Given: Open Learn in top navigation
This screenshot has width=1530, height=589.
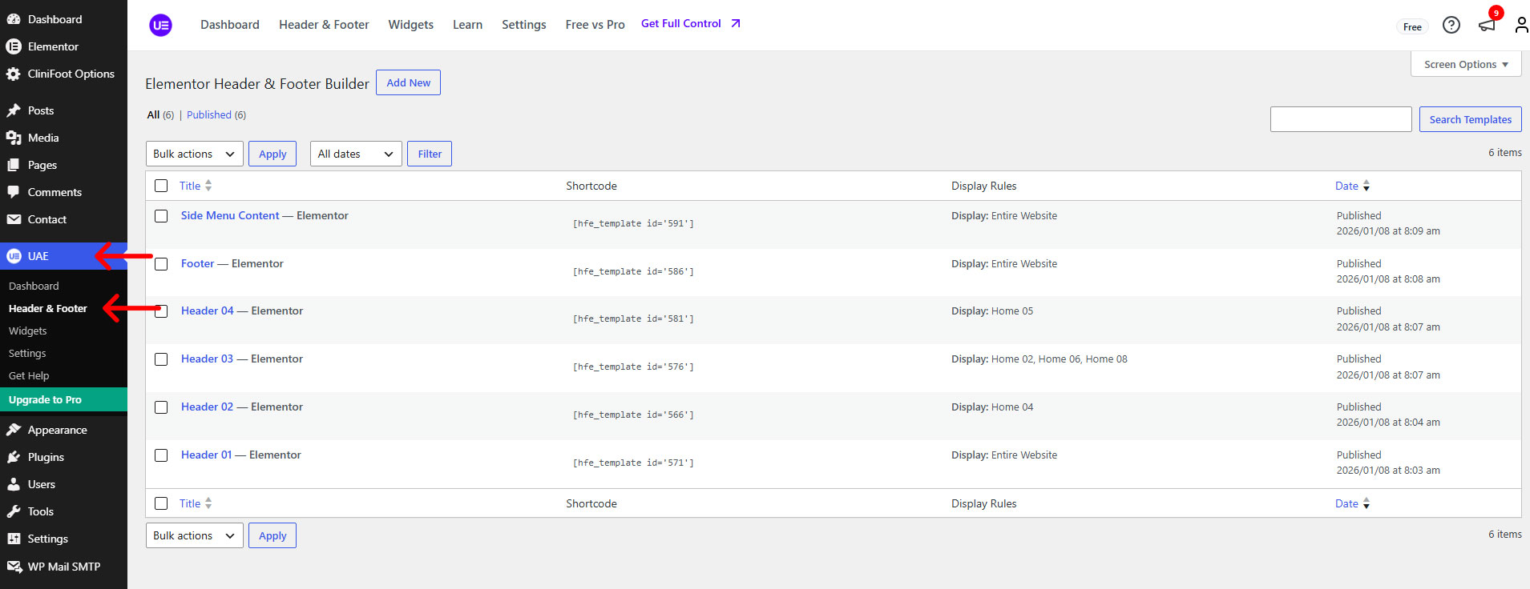Looking at the screenshot, I should click(x=467, y=25).
